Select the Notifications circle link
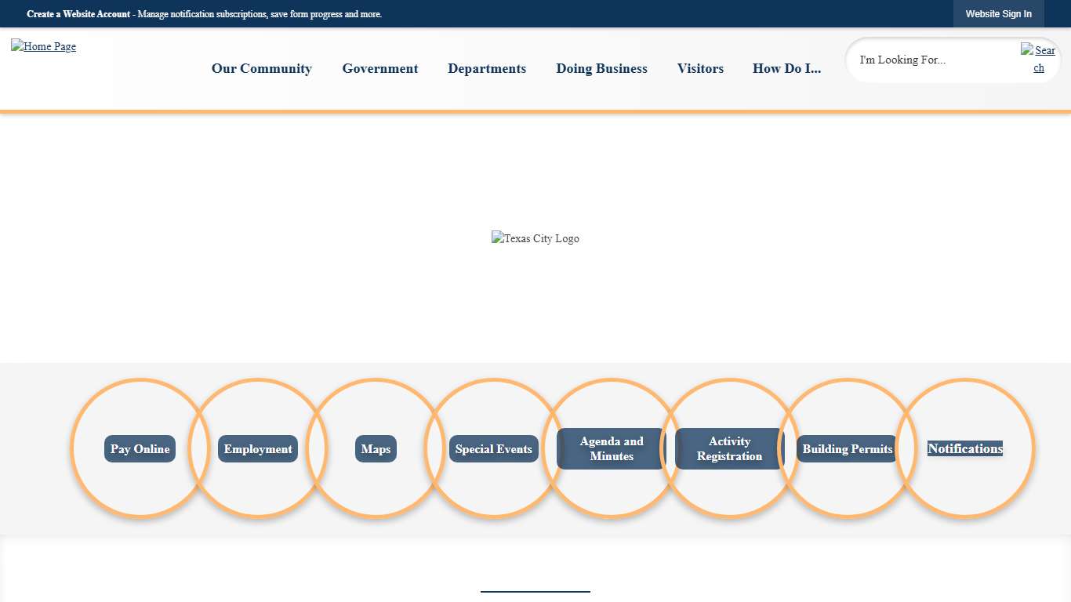 point(965,449)
